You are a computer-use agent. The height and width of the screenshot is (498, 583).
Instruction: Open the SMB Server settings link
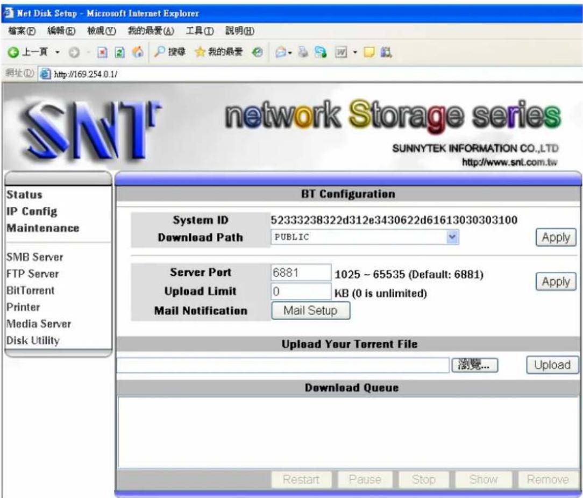click(x=34, y=258)
